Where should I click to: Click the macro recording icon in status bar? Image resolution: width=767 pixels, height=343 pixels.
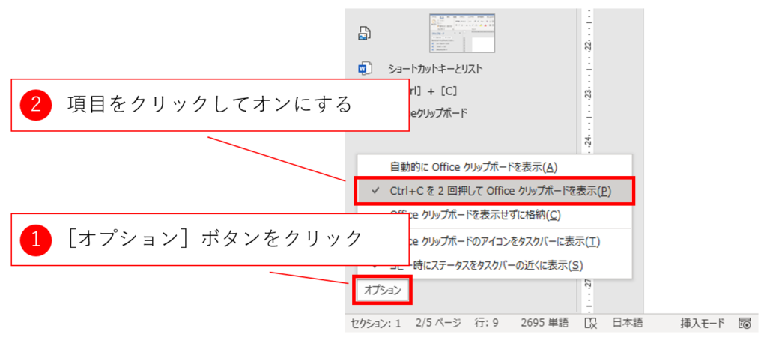pyautogui.click(x=745, y=323)
